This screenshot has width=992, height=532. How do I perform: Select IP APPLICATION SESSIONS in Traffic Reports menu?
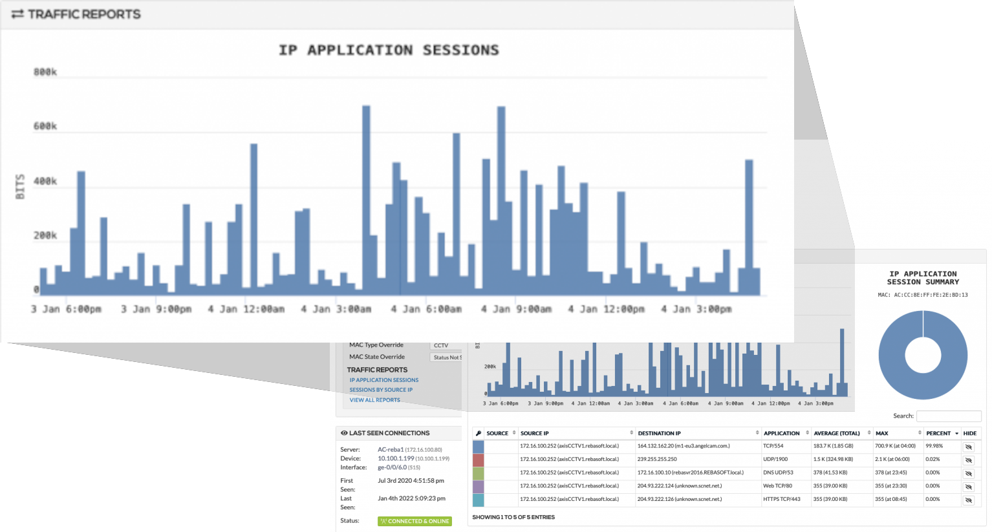(384, 380)
